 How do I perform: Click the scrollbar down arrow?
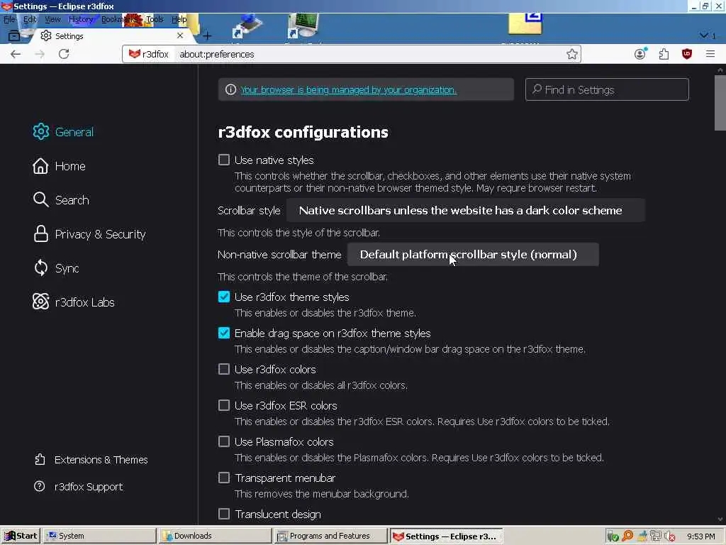coord(720,519)
